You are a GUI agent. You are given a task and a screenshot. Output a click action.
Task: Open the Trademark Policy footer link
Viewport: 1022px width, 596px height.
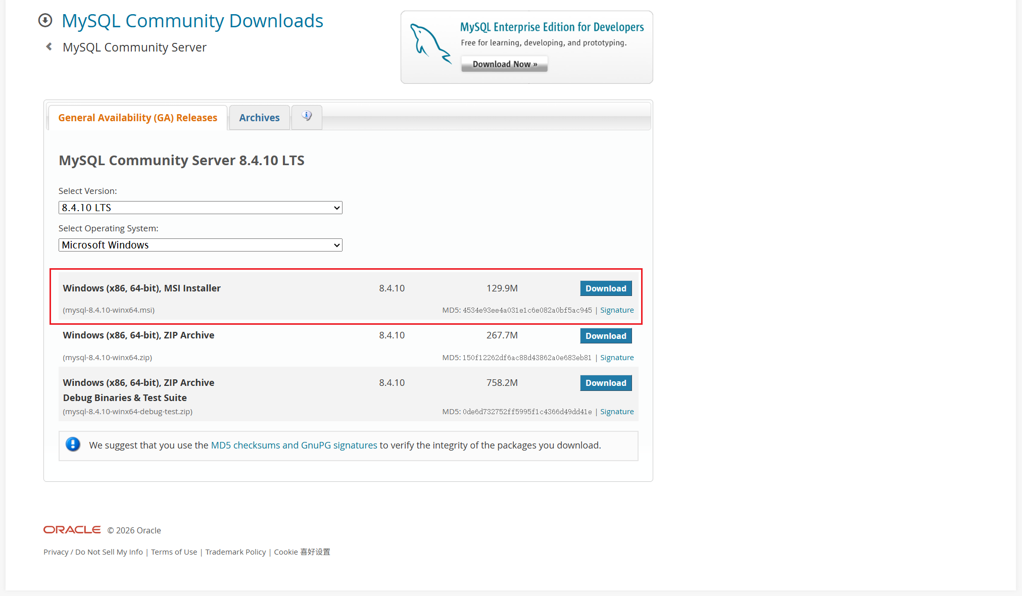coord(235,552)
